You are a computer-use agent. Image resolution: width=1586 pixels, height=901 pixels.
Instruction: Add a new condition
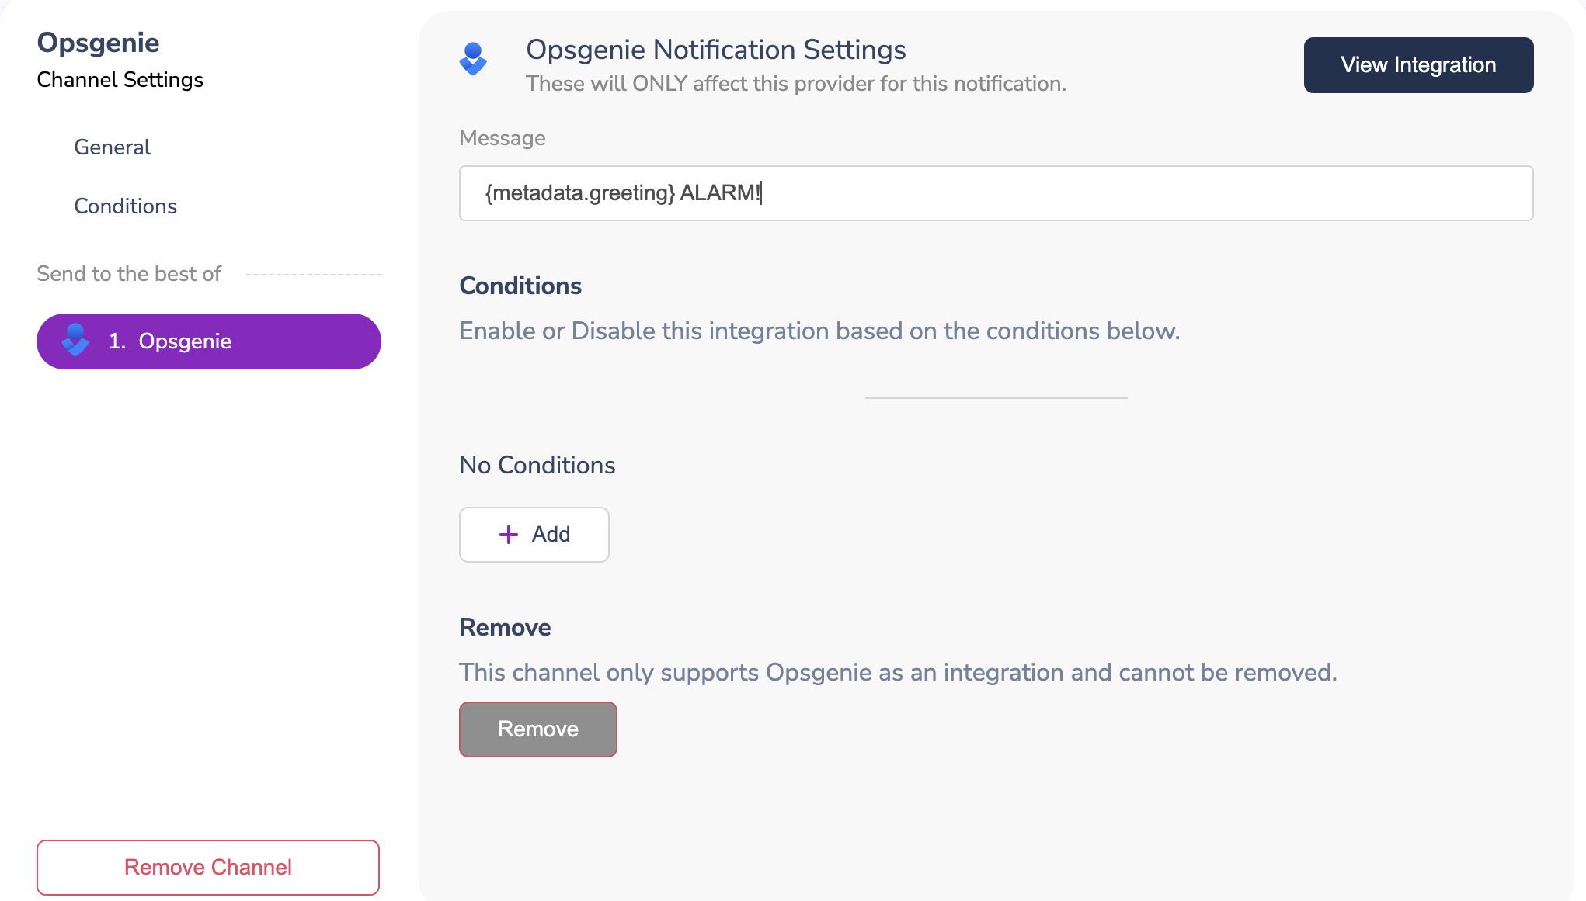[534, 535]
